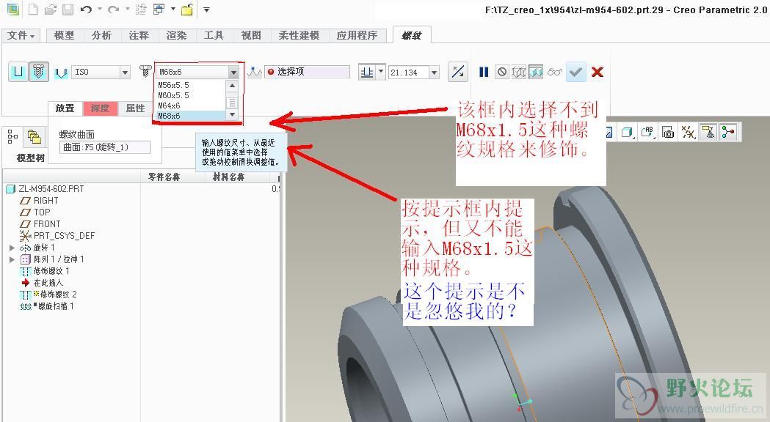Open the 深度 dashboard panel
Image resolution: width=770 pixels, height=422 pixels.
click(x=100, y=108)
